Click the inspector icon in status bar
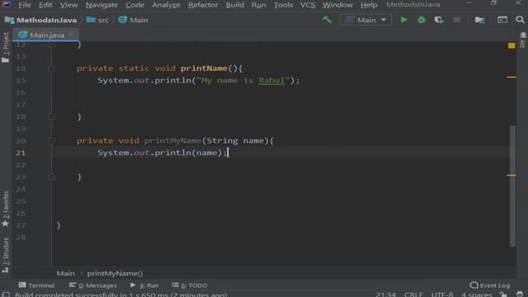Image resolution: width=528 pixels, height=297 pixels. 520,295
